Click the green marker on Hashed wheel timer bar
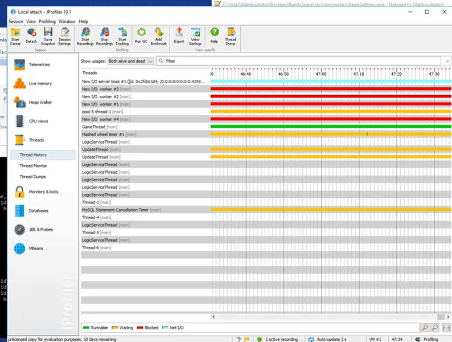 367,134
